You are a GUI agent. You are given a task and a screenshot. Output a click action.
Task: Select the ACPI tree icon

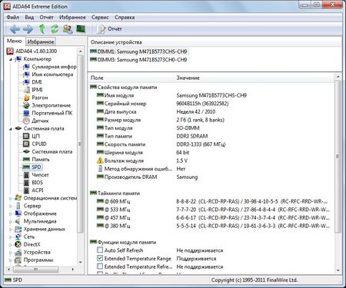(x=26, y=190)
